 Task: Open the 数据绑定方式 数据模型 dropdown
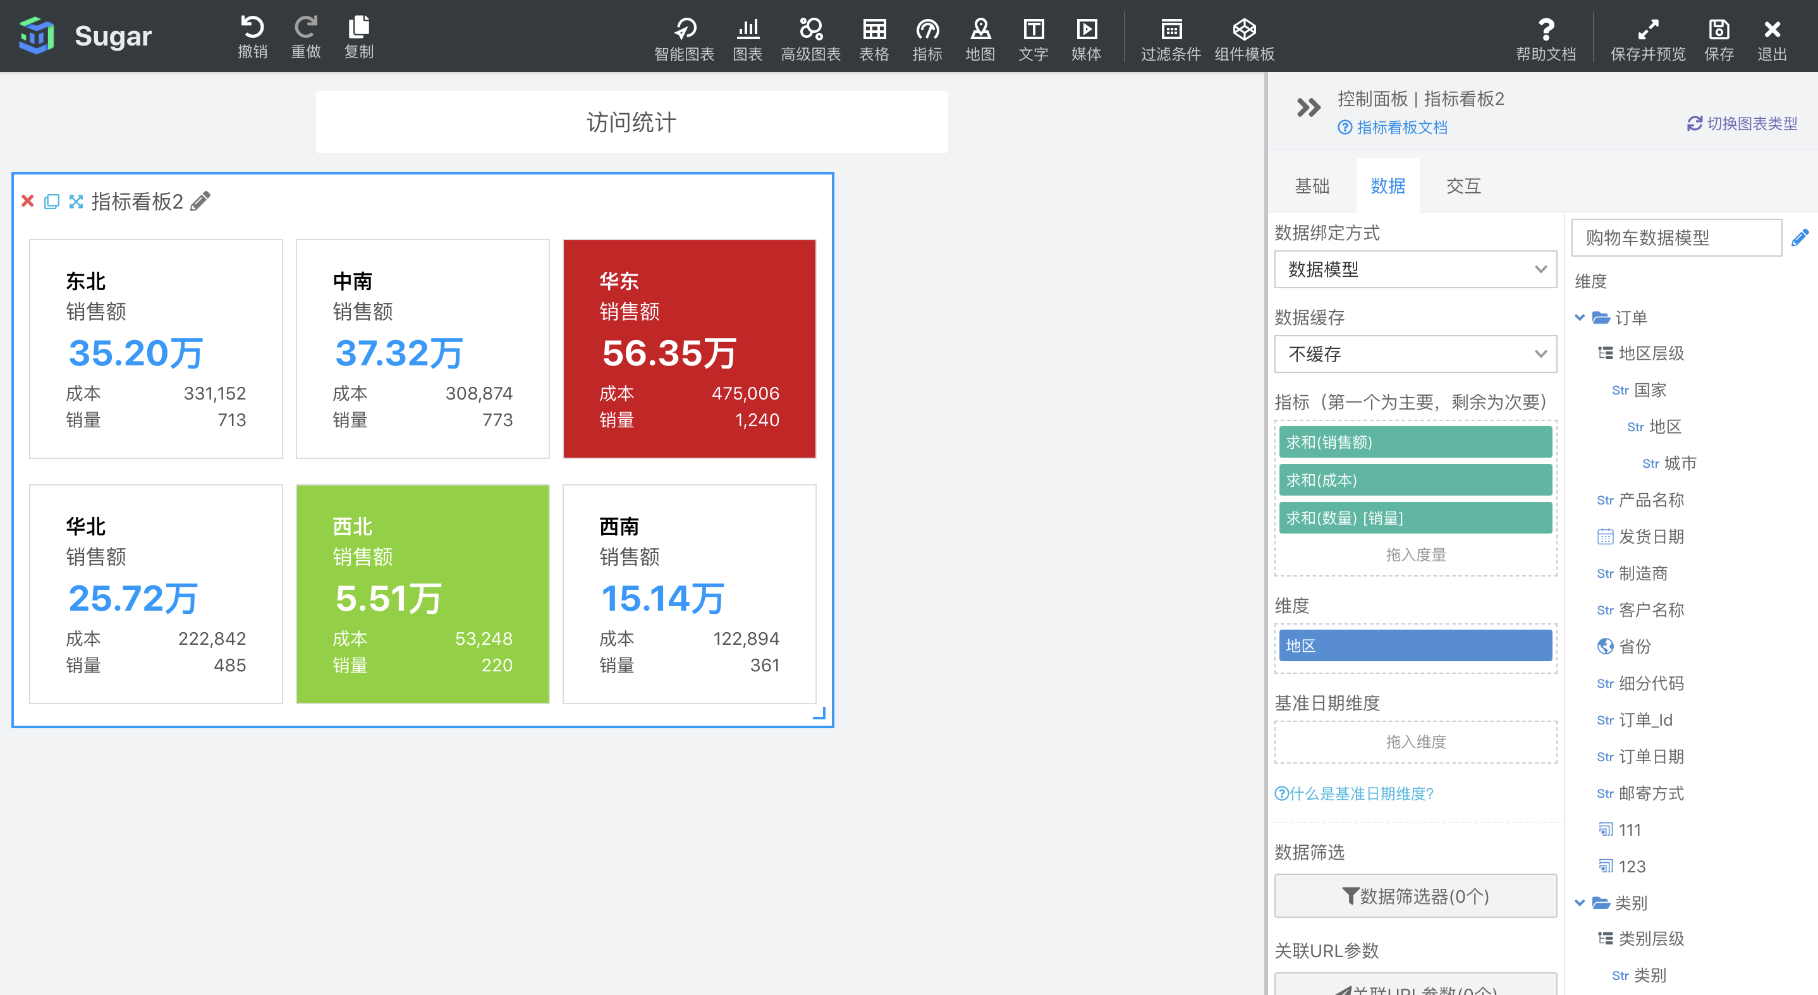[x=1415, y=269]
